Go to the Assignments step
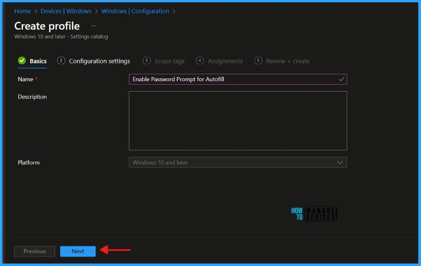Screen dimensions: 421x266 pyautogui.click(x=219, y=61)
